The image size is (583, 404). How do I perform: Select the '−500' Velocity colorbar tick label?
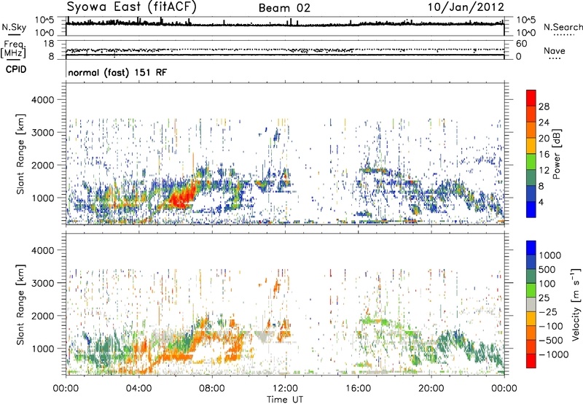coord(551,341)
